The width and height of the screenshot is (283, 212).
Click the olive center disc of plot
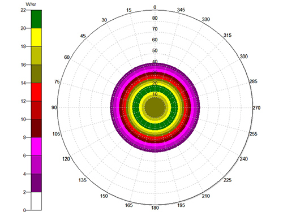[x=155, y=107]
